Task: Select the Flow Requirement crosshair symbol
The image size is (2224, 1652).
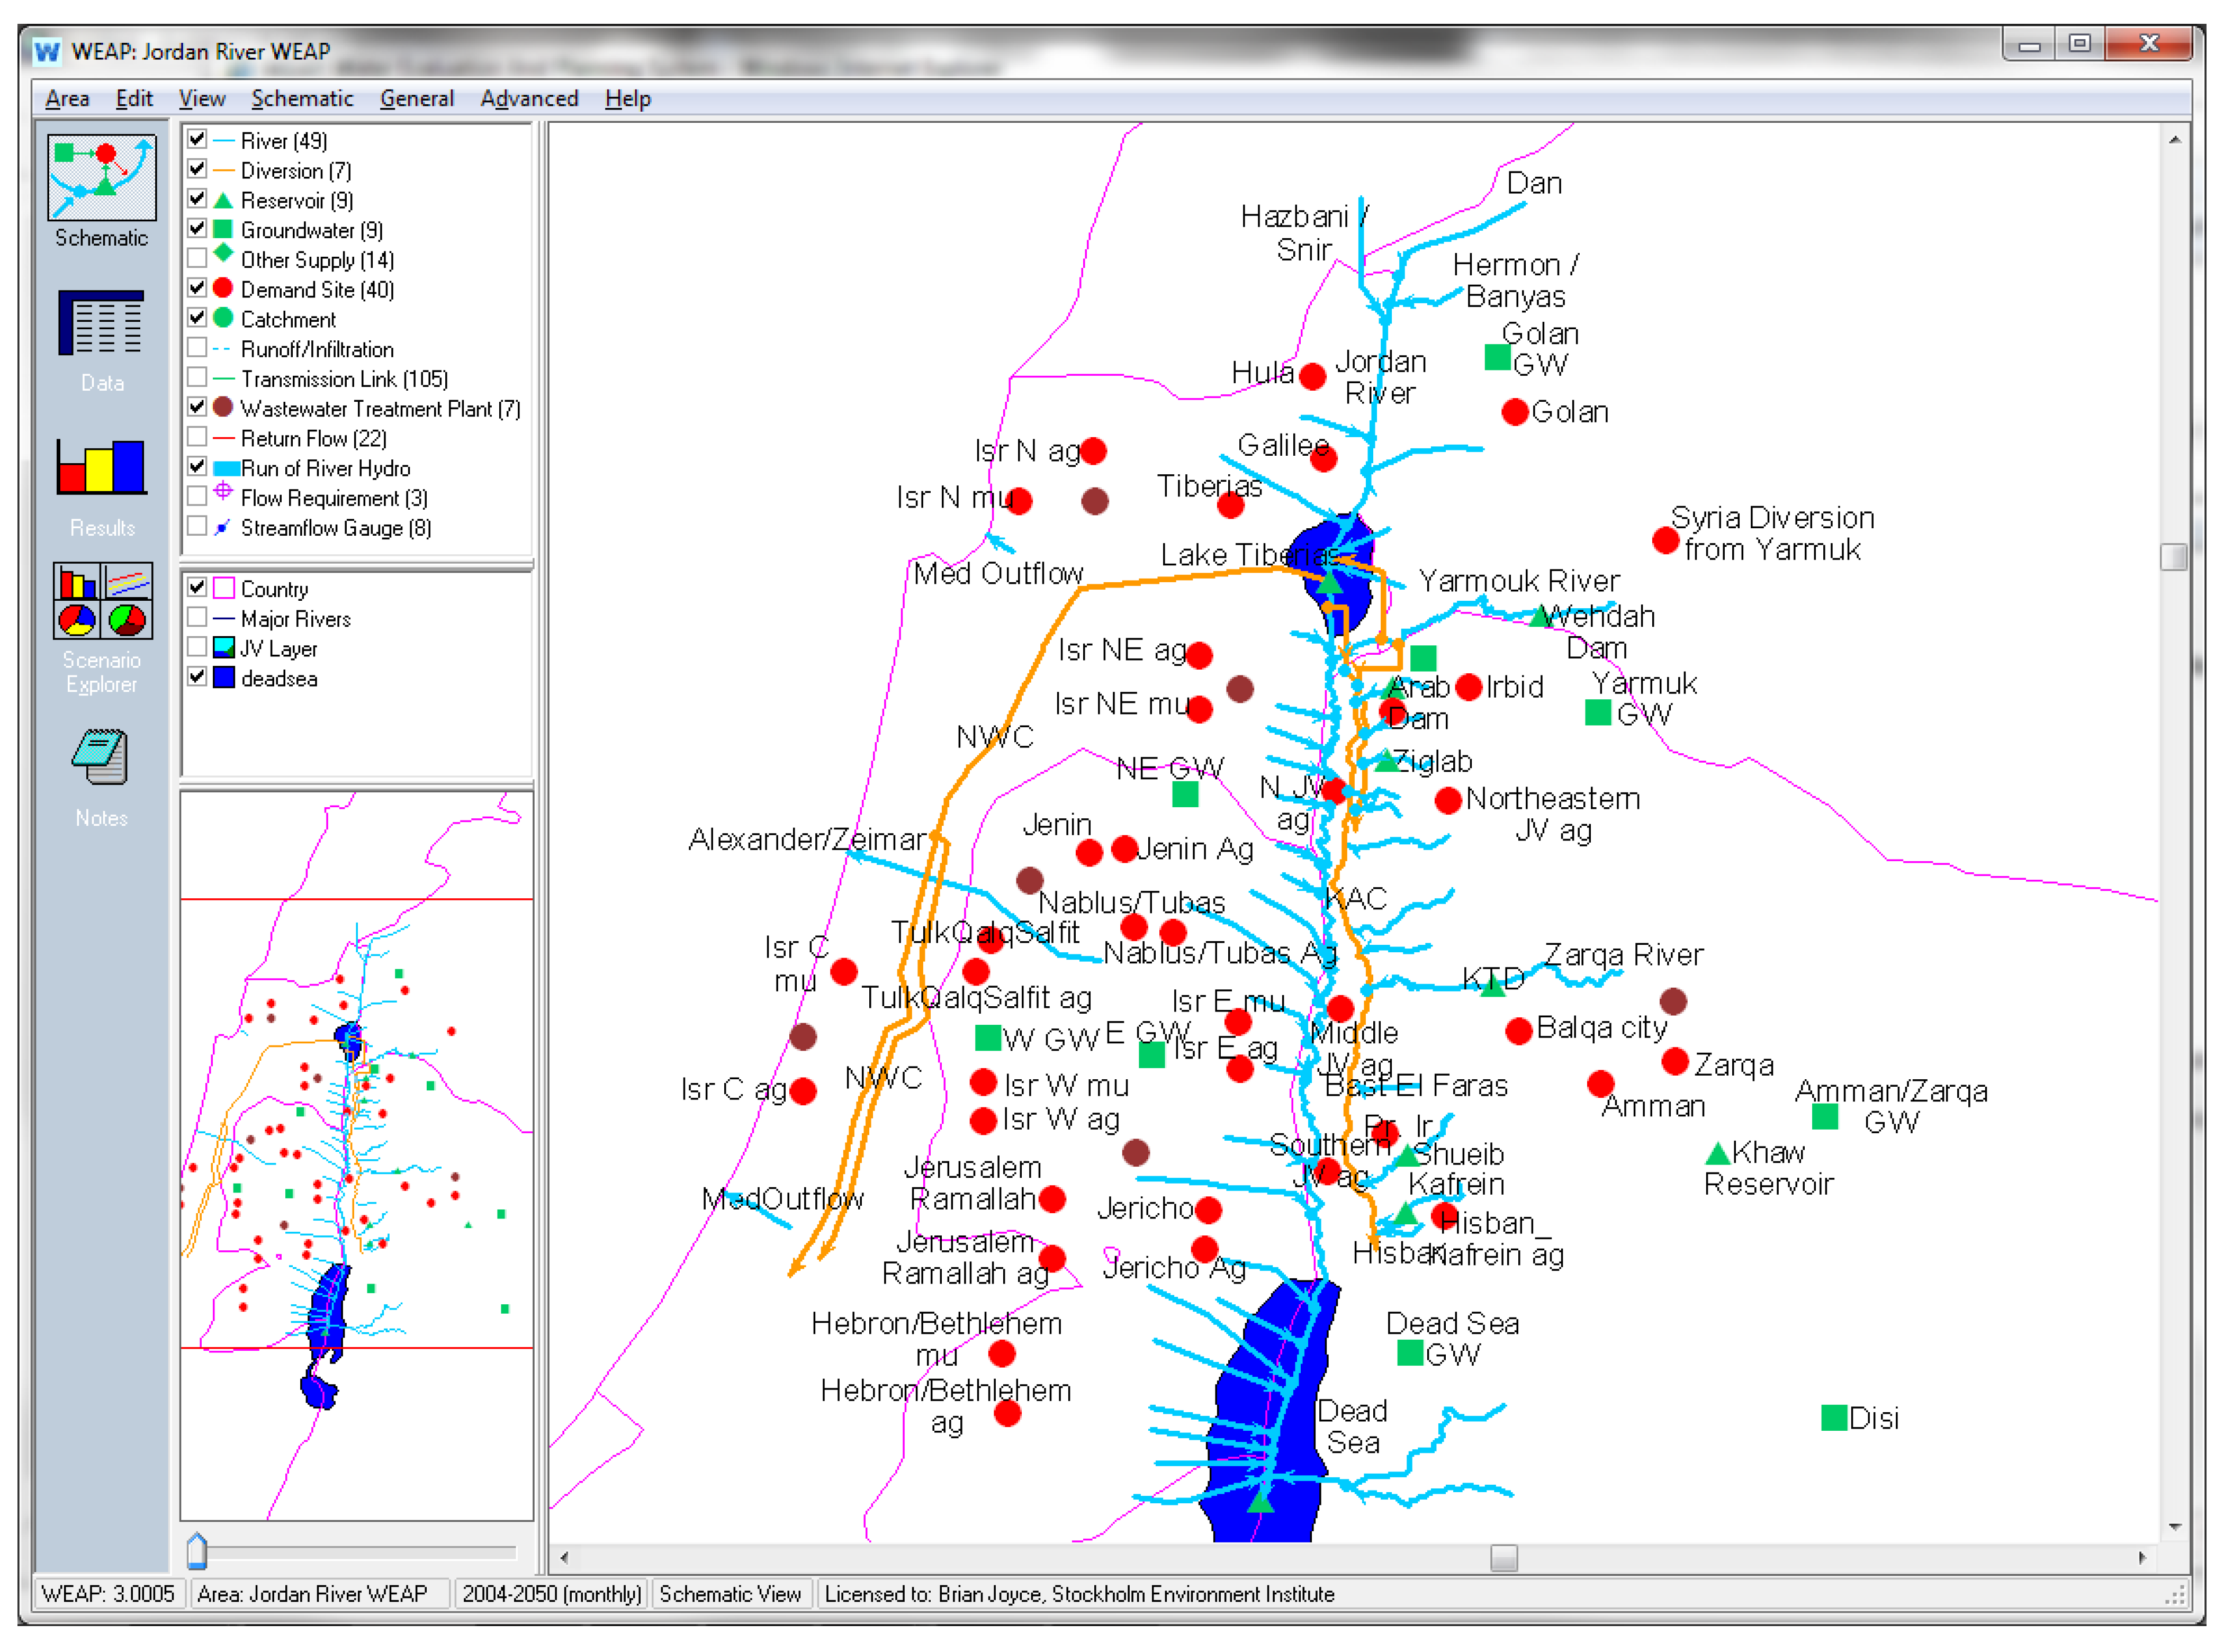Action: pyautogui.click(x=223, y=491)
